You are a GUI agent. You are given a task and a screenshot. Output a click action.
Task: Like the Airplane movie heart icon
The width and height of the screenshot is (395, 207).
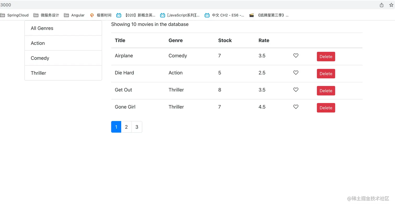pos(296,56)
